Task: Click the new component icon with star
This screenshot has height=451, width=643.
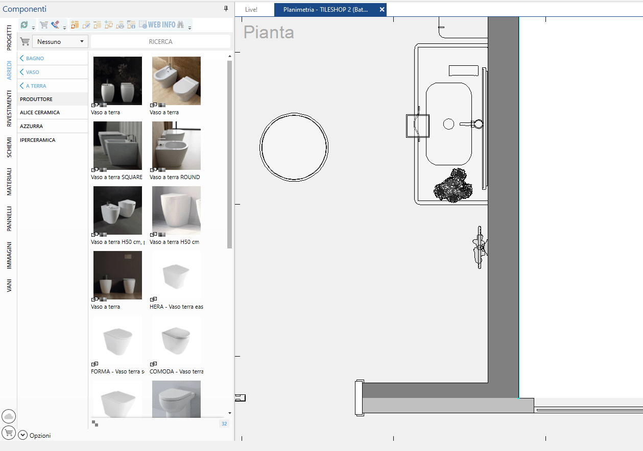Action: pyautogui.click(x=75, y=24)
